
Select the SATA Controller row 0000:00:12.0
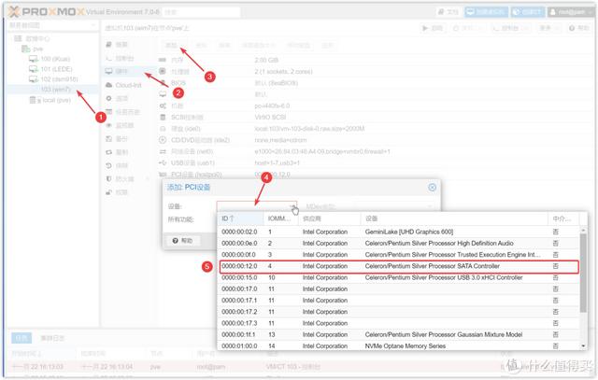pyautogui.click(x=399, y=266)
